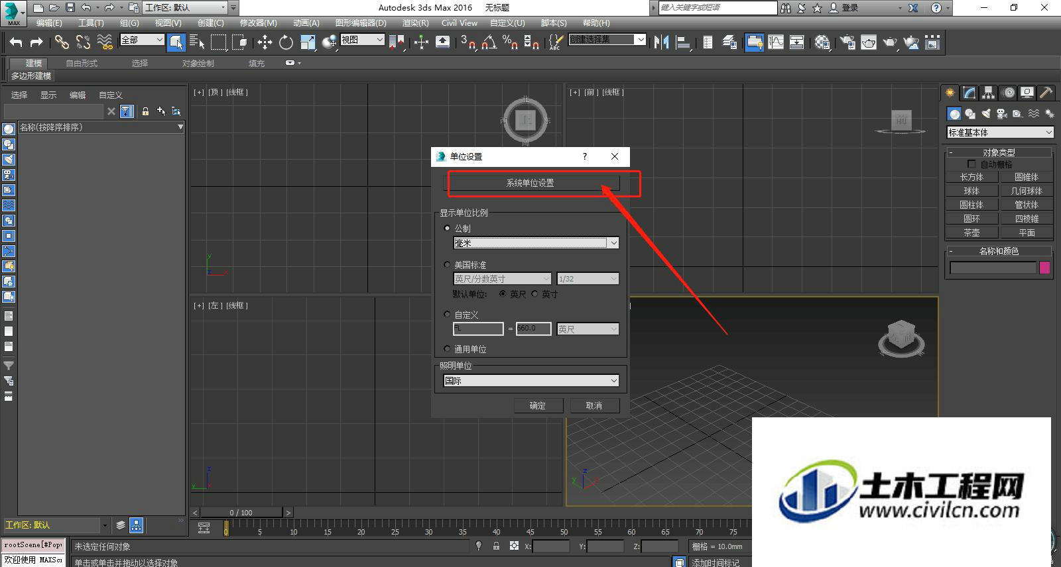Select the Cameras category icon

pos(1002,114)
